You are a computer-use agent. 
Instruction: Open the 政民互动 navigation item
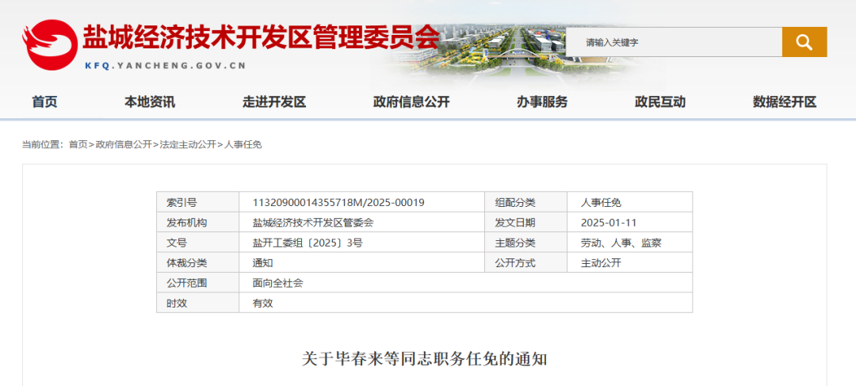660,102
